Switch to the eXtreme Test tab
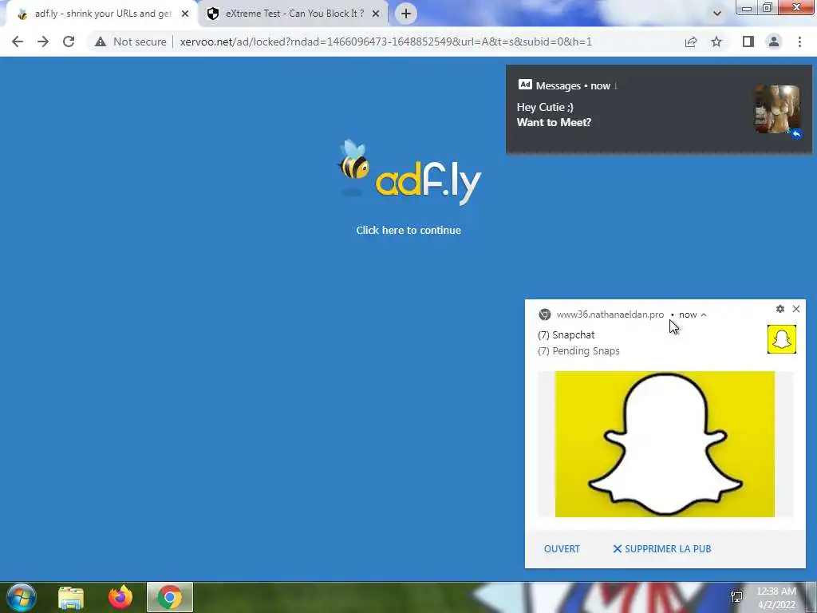Image resolution: width=817 pixels, height=613 pixels. [293, 14]
